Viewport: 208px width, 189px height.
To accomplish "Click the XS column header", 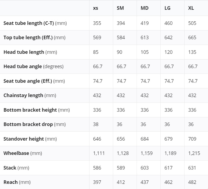I will click(96, 8).
